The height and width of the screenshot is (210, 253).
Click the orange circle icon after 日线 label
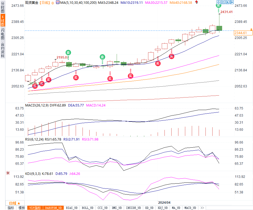[53, 3]
